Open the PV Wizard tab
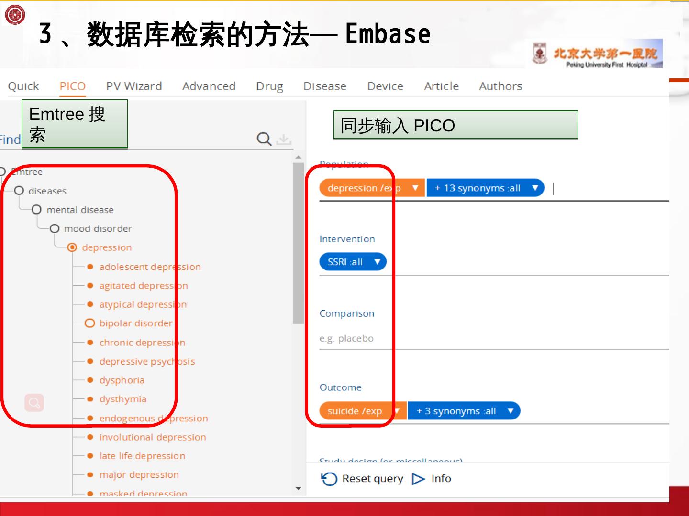The width and height of the screenshot is (689, 516). 134,86
